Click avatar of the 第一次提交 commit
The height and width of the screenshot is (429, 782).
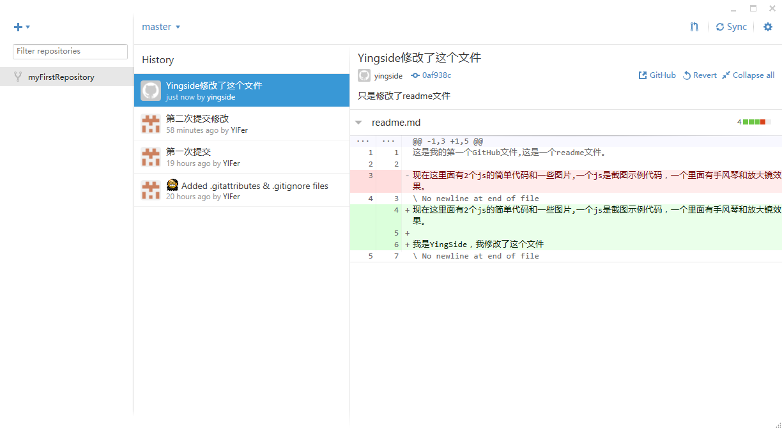[x=151, y=157]
